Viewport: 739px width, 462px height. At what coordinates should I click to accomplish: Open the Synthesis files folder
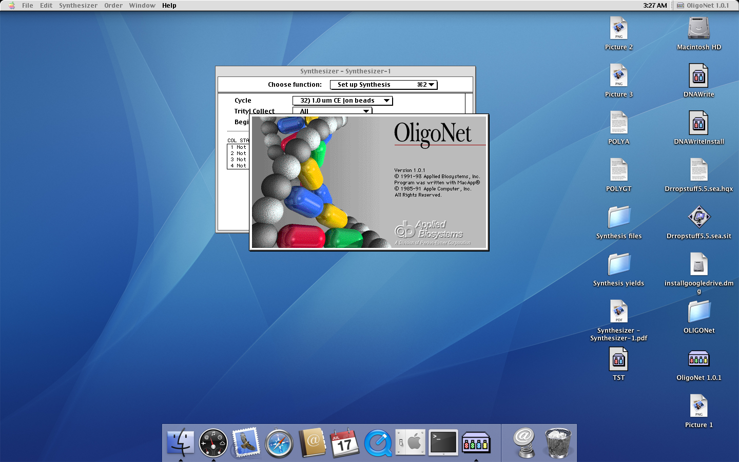[x=618, y=218]
